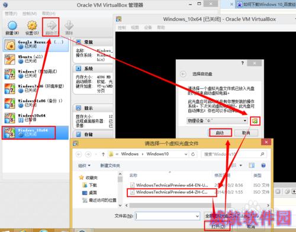Viewport: 296px width, 232px height.
Task: Sort files by the 名称 column header
Action: [x=133, y=175]
